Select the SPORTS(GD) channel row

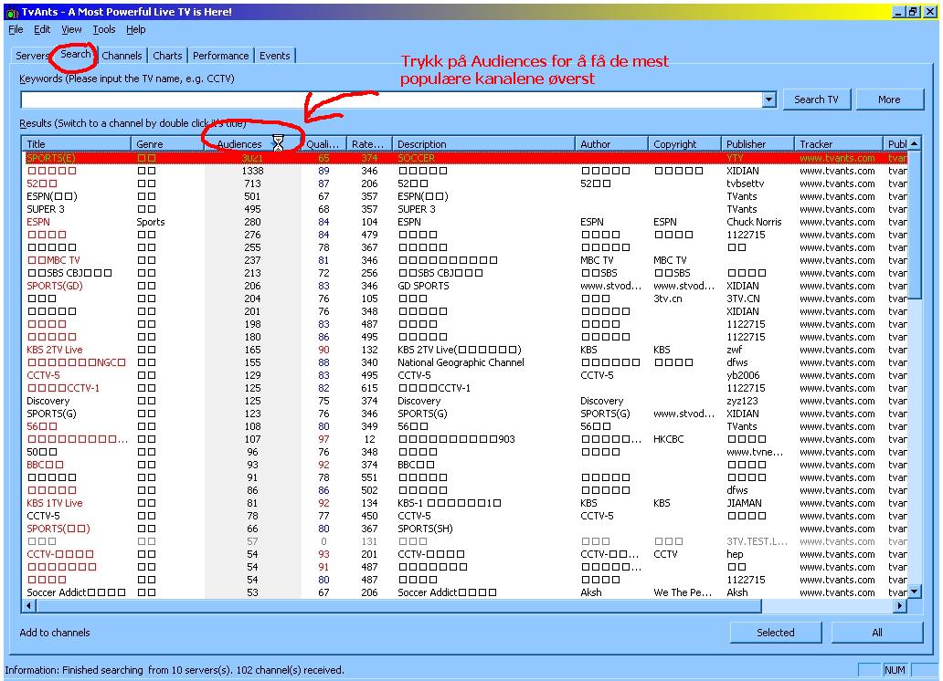coord(465,286)
